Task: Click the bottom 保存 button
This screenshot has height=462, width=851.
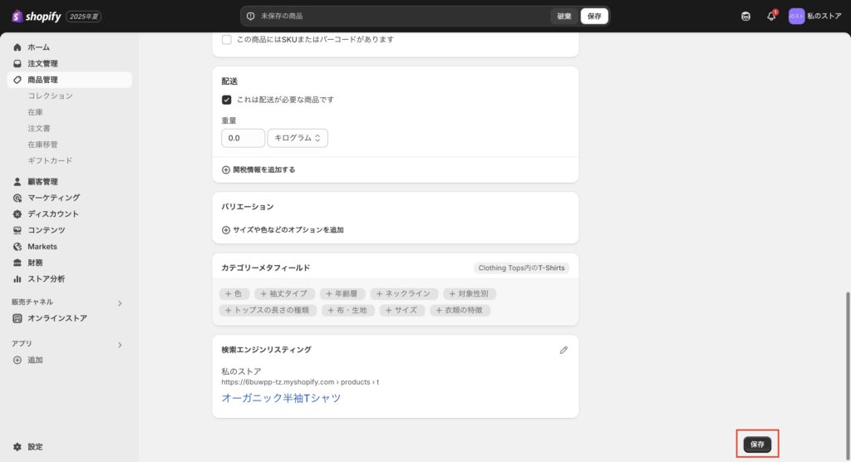Action: pyautogui.click(x=757, y=445)
